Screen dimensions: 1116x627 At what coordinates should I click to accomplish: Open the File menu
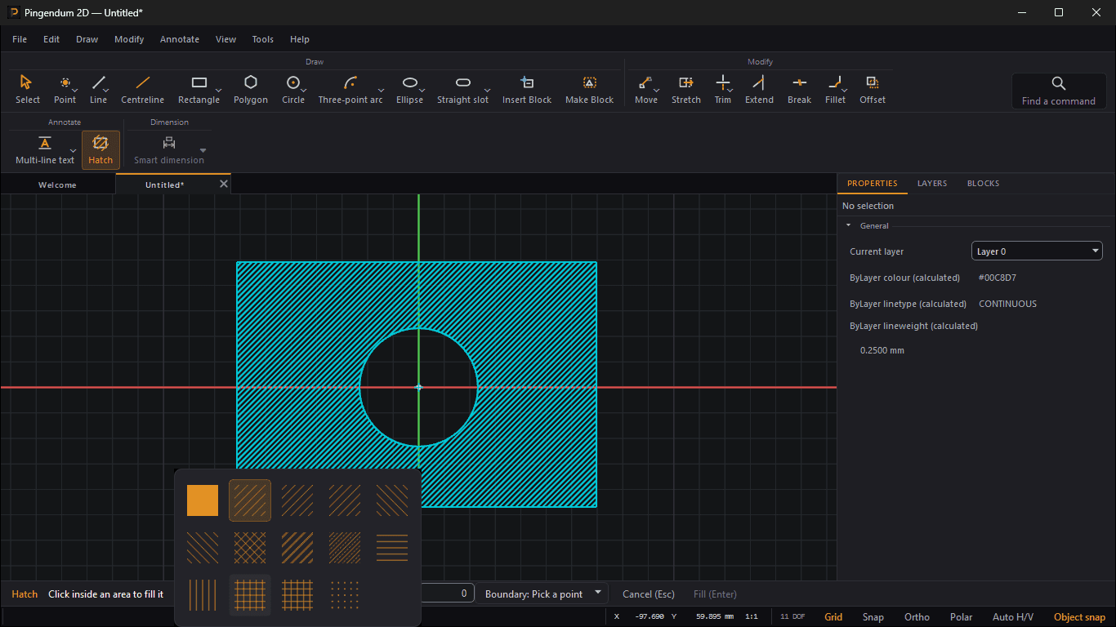click(20, 39)
